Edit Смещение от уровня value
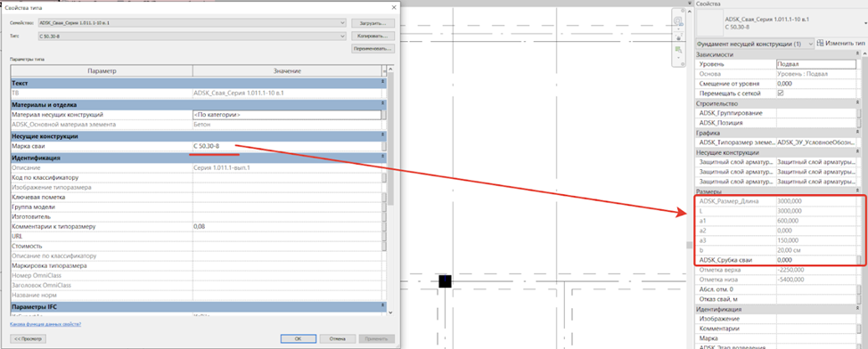The image size is (868, 349). coord(816,84)
